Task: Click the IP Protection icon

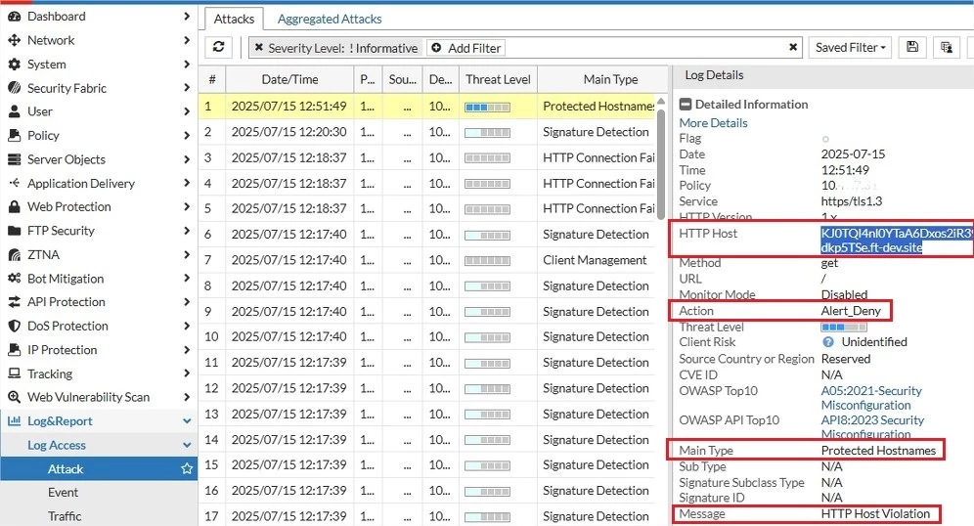Action: coord(14,350)
